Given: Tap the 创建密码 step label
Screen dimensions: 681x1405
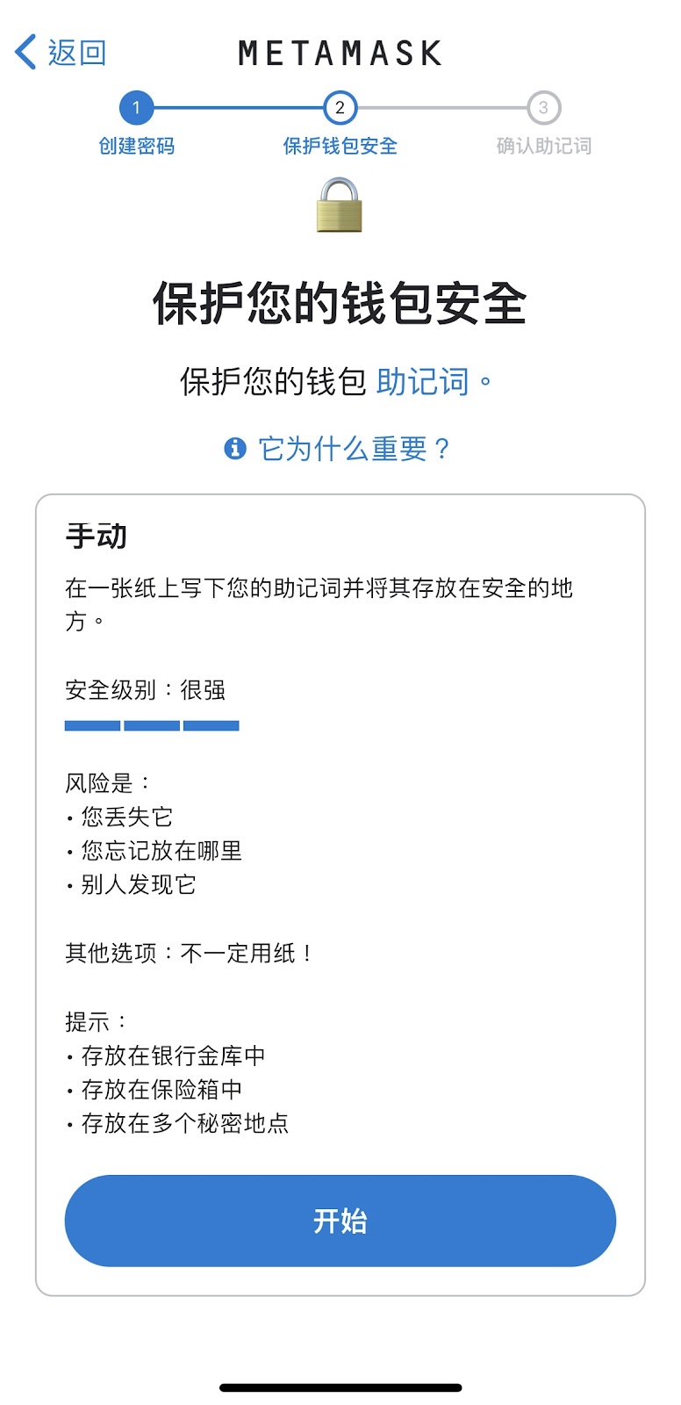Looking at the screenshot, I should 136,146.
